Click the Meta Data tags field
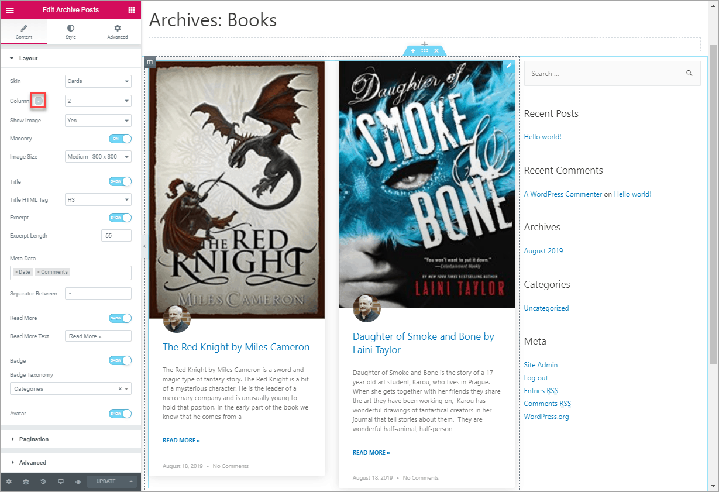This screenshot has width=719, height=492. click(x=71, y=273)
